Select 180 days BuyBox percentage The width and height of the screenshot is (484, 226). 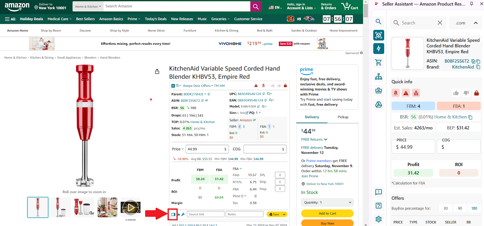pos(474,208)
